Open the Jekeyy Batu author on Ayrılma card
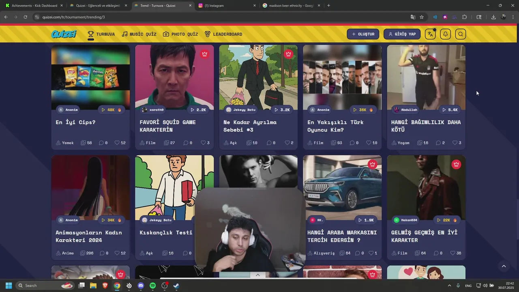519x292 pixels. (x=241, y=110)
